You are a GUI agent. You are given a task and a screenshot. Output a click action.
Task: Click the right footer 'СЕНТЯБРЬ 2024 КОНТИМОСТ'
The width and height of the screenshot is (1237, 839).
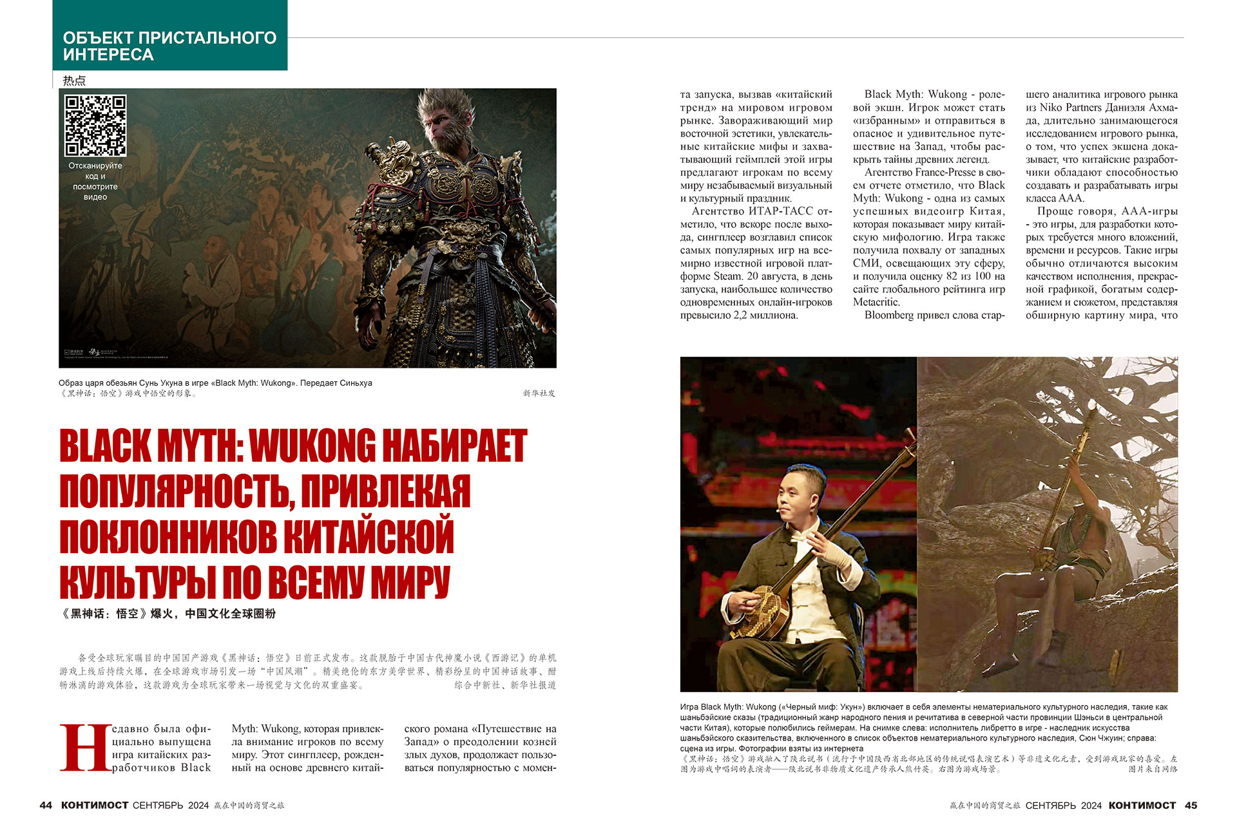[1100, 806]
